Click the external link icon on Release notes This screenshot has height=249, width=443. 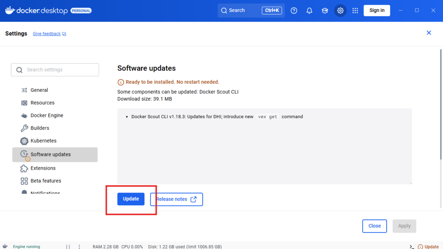coord(193,199)
